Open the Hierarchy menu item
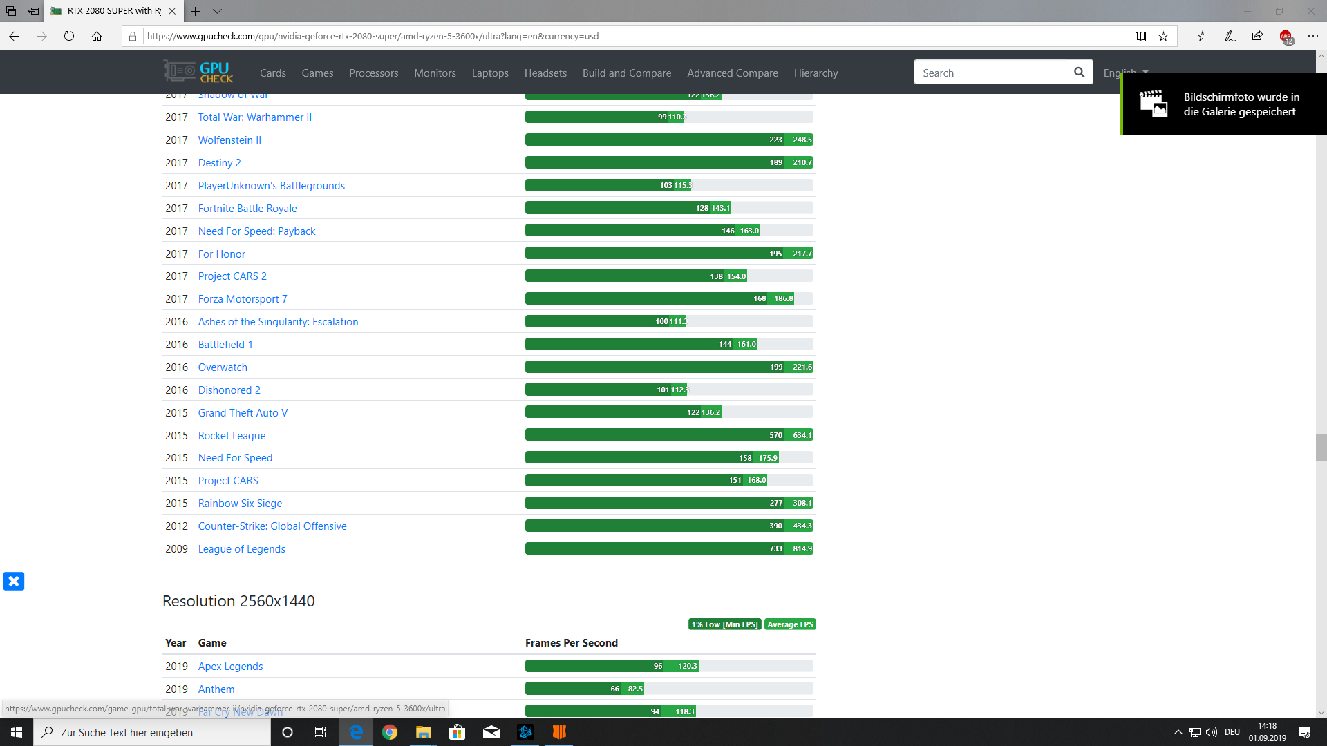The height and width of the screenshot is (746, 1327). click(x=816, y=73)
